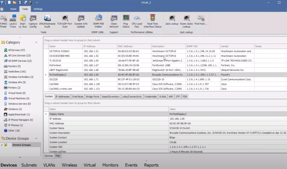The image size is (287, 169).
Task: Click the Save icon in title bar
Action: point(20,2)
